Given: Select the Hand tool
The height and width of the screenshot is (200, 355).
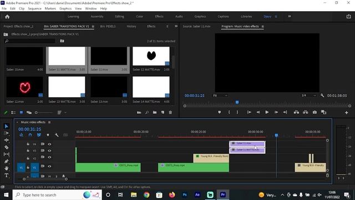Looking at the screenshot, I should tap(6, 168).
